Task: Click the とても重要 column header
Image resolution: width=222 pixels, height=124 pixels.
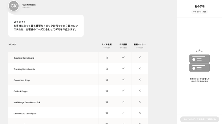Action: pos(107,44)
